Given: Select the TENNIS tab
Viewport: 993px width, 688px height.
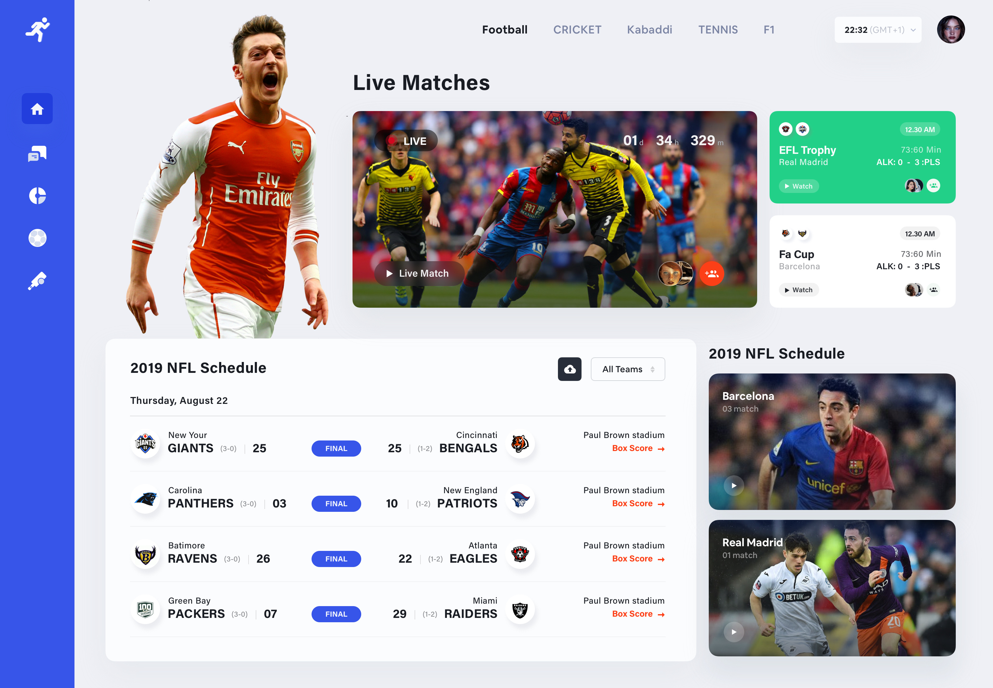Looking at the screenshot, I should click(x=718, y=30).
